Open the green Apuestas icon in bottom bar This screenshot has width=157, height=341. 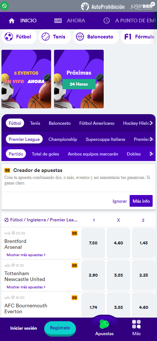(x=104, y=325)
